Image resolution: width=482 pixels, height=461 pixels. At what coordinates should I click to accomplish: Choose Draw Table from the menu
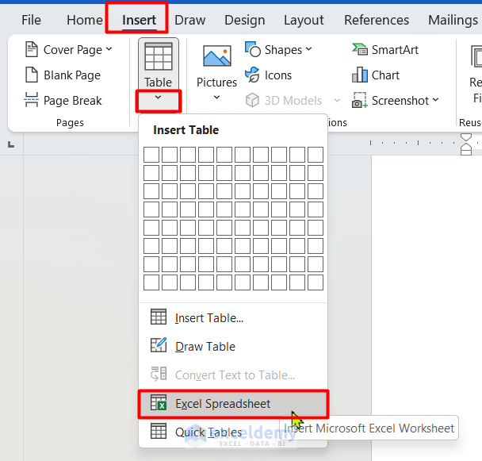[x=233, y=347]
